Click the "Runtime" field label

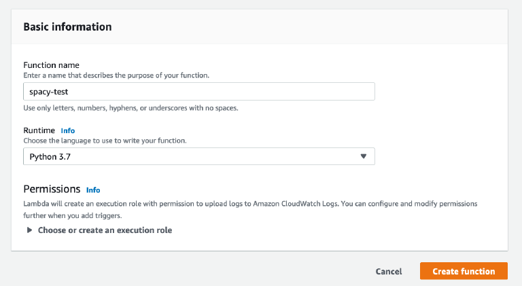click(39, 130)
